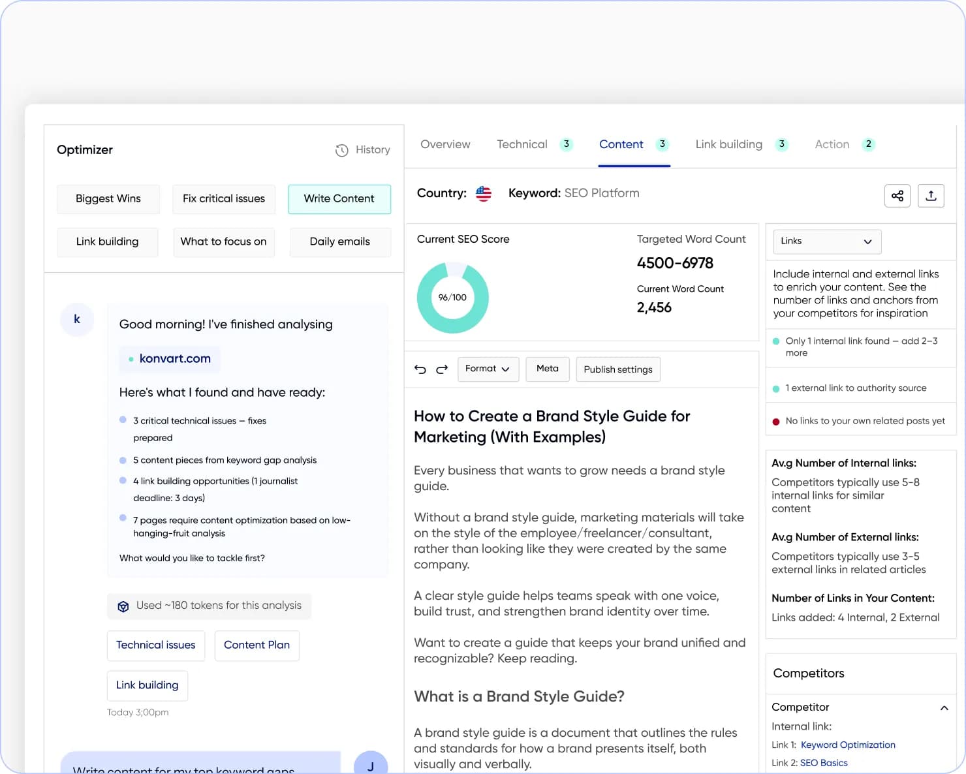Collapse the Competitor section chevron
Screen dimensions: 966x774
pos(944,707)
